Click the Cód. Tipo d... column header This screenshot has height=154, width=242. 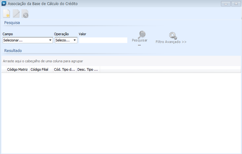point(65,69)
